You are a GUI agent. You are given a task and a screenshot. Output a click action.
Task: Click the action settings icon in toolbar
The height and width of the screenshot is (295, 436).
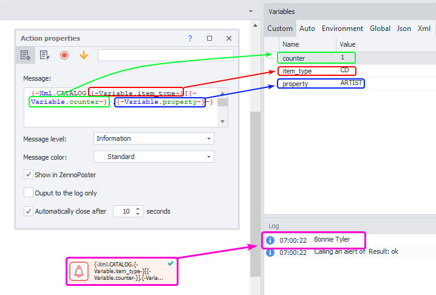[x=26, y=55]
